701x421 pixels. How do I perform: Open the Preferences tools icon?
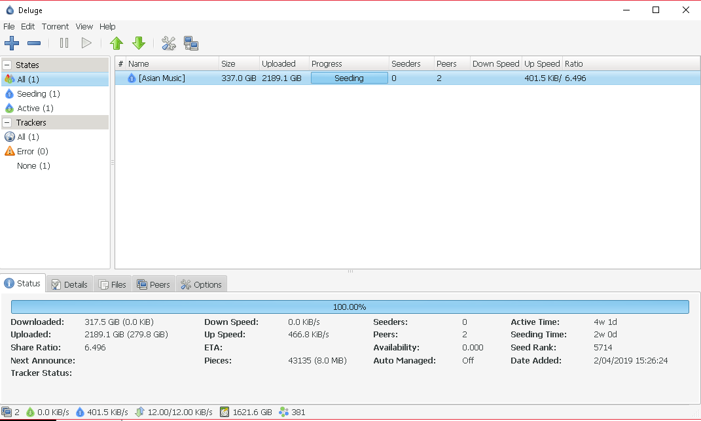(x=169, y=43)
